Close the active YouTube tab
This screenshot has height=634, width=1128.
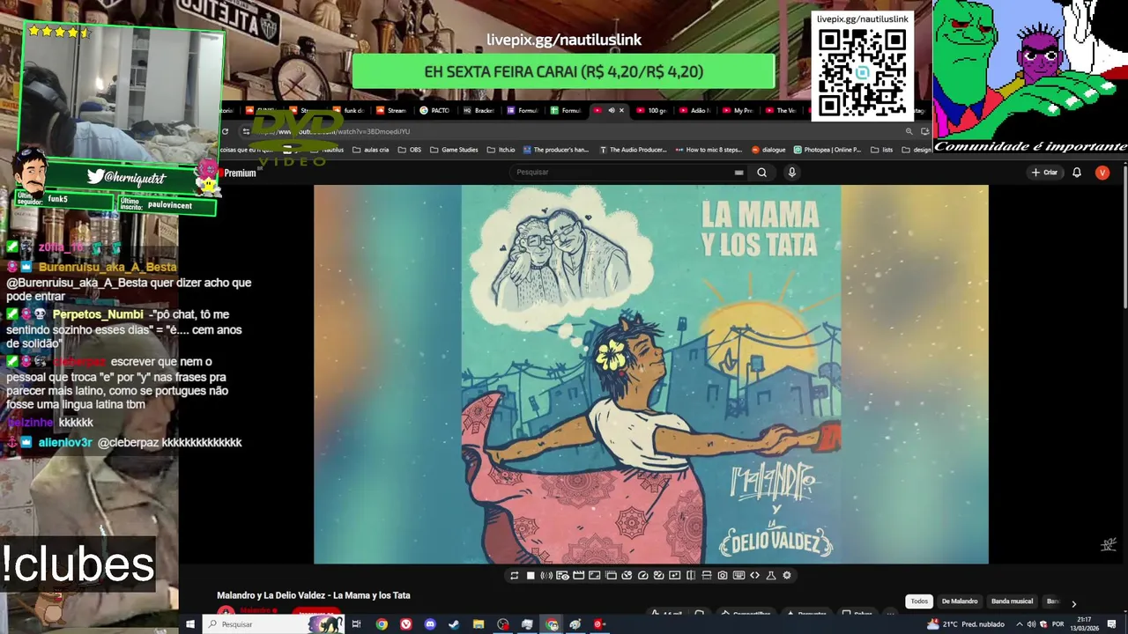(621, 111)
